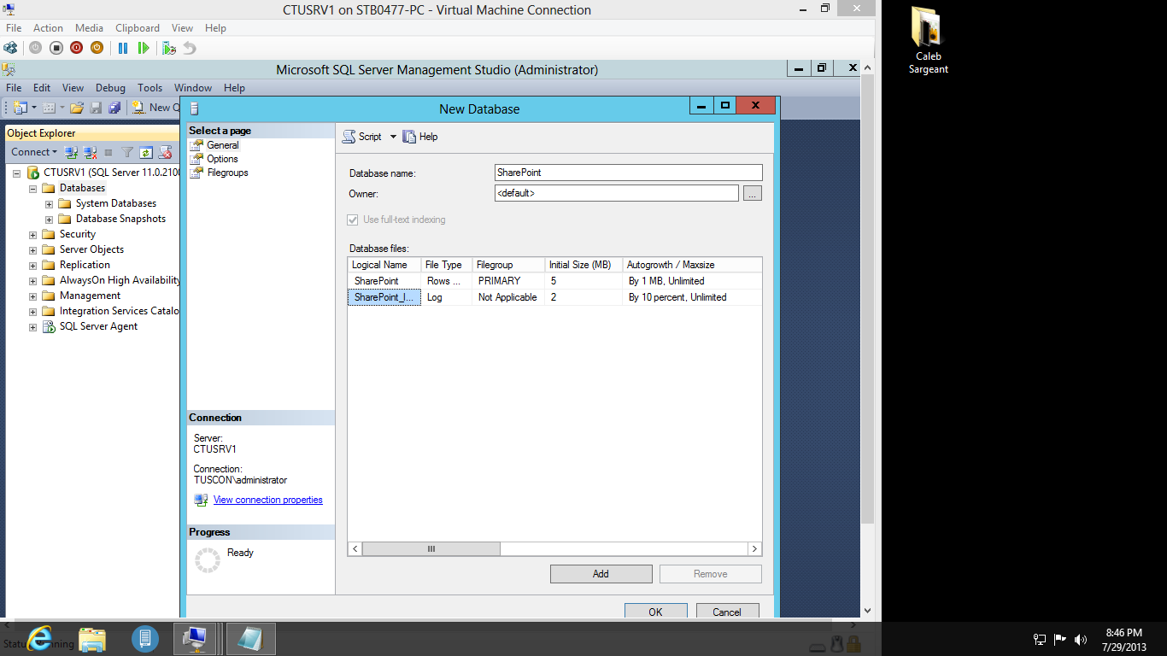Click the SSMS Save All icon
Screen dimensions: 1167x656
114,108
